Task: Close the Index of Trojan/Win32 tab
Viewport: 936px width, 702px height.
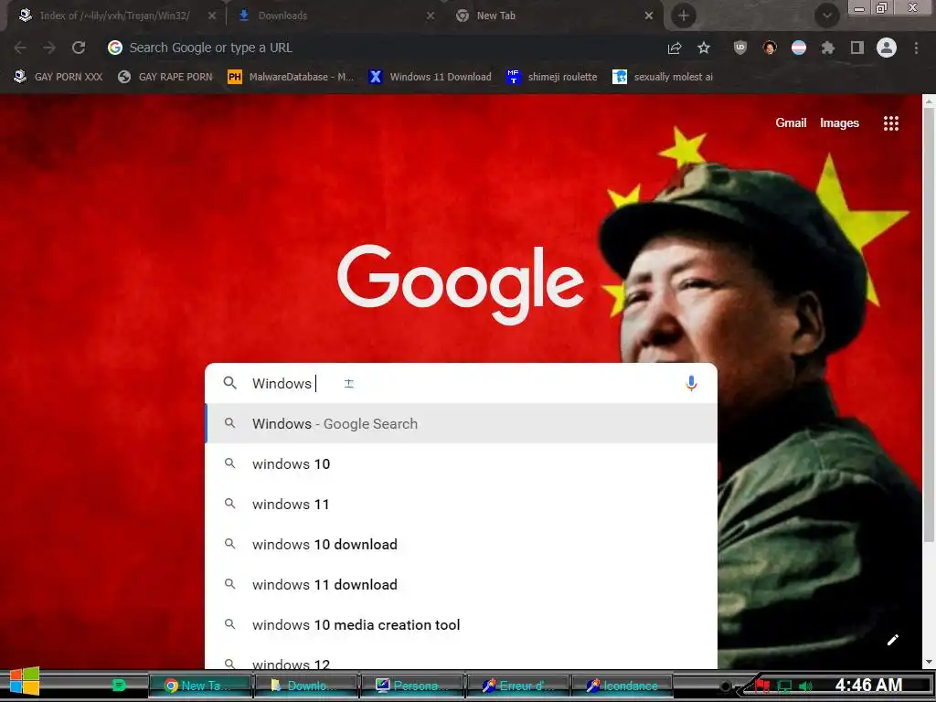Action: point(212,16)
